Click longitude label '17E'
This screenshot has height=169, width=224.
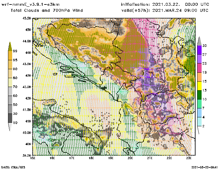point(72,158)
